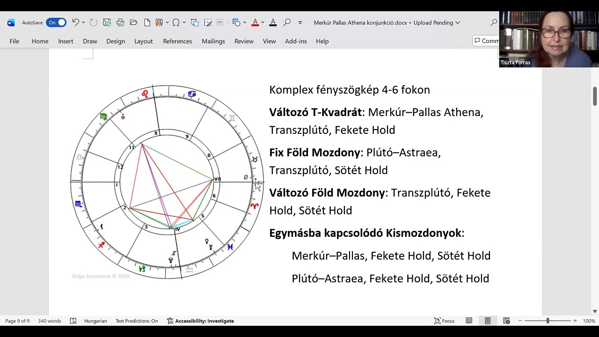Click the Find magnifier in Quick Access toolbar
599x337 pixels.
coord(287,22)
